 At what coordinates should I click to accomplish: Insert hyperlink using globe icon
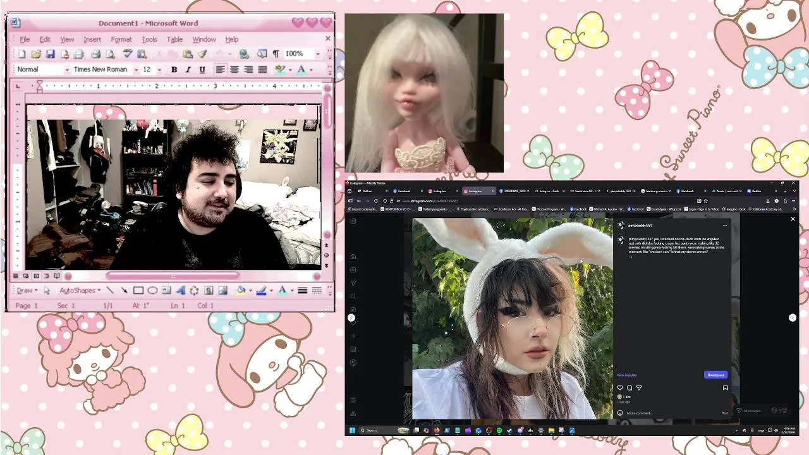[244, 54]
